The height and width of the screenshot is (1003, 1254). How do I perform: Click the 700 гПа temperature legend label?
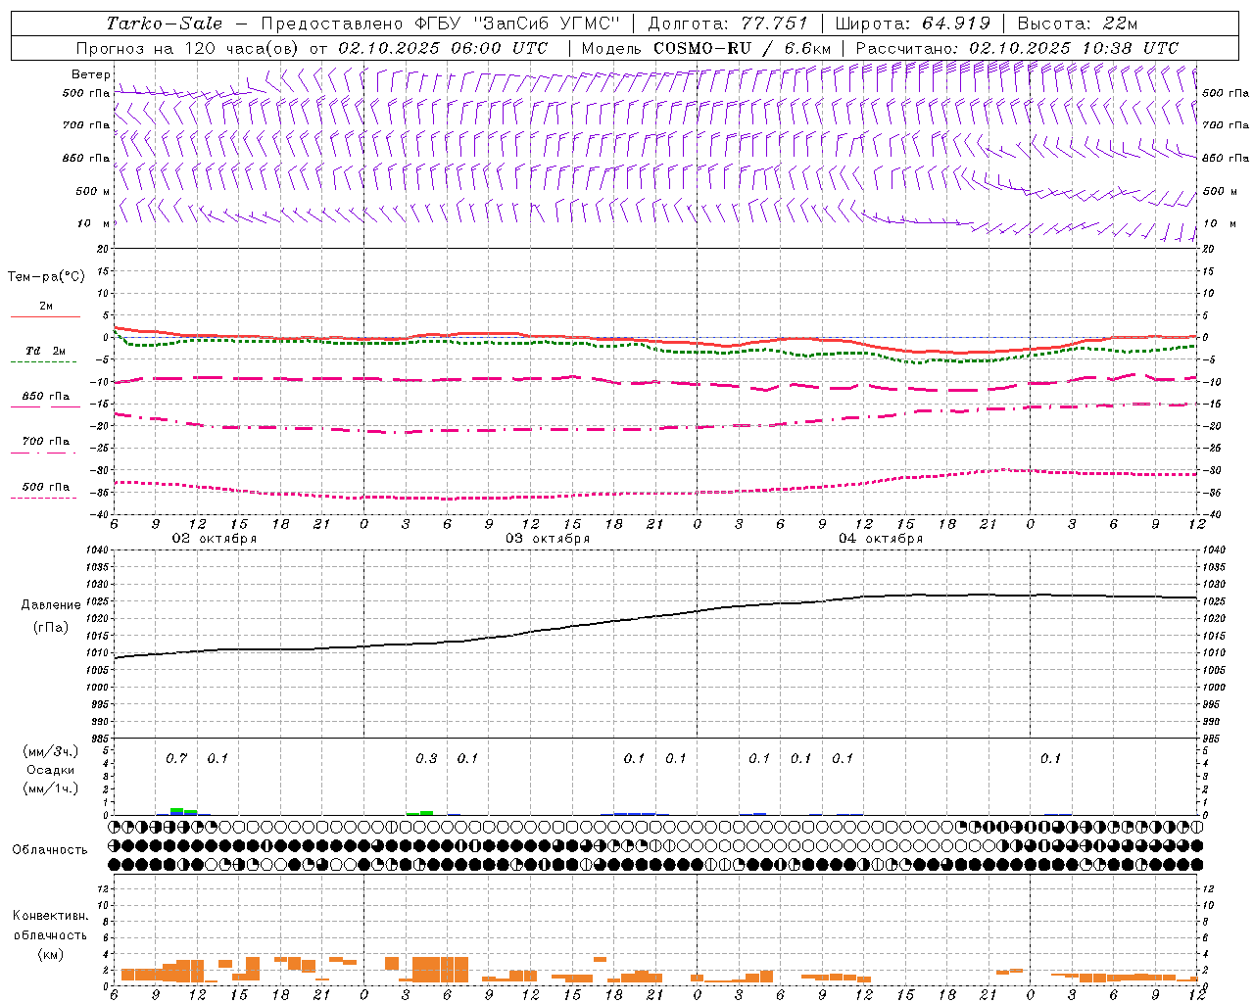(x=46, y=441)
